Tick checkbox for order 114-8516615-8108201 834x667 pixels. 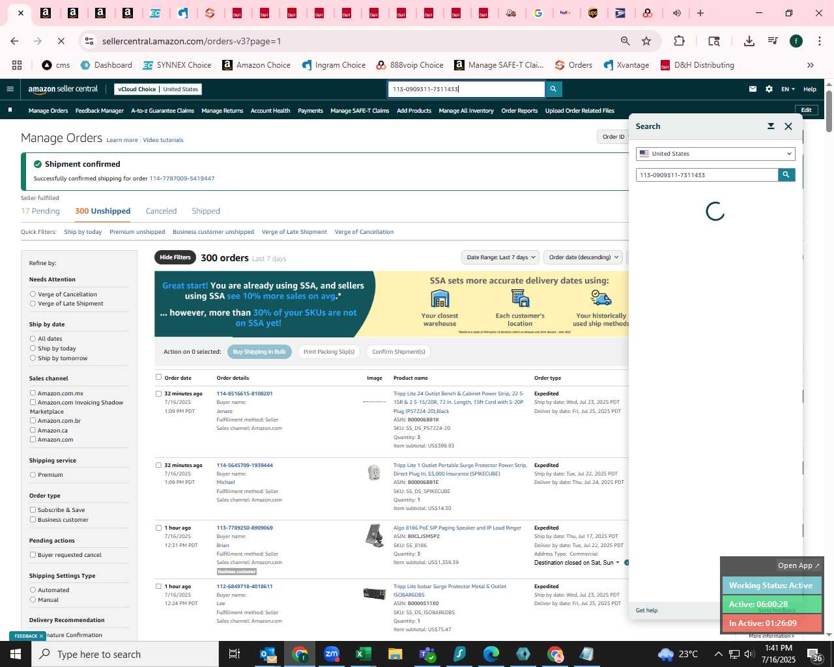pos(158,393)
